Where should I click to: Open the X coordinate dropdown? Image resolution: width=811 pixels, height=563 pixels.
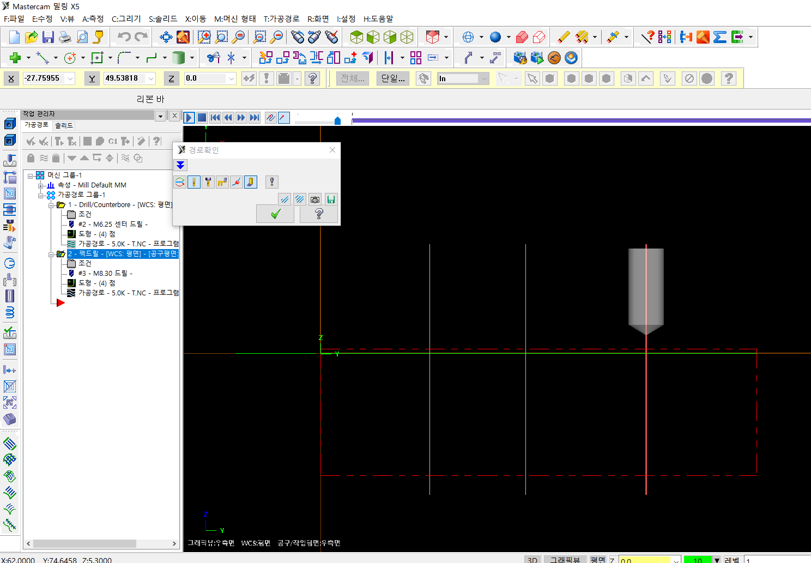click(70, 78)
